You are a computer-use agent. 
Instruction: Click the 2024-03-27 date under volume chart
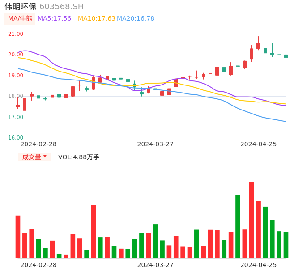(155, 265)
